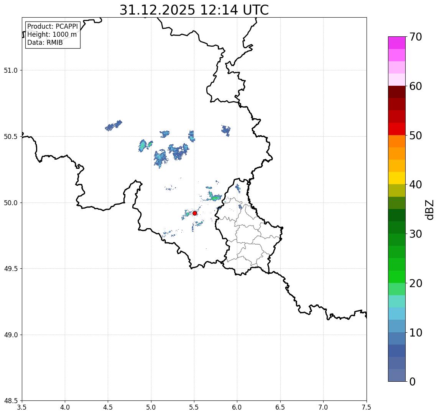The height and width of the screenshot is (415, 439).
Task: Click the longitude axis label 5.0
Action: point(151,407)
